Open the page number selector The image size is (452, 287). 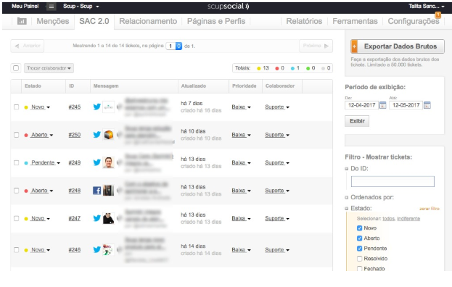click(x=174, y=46)
